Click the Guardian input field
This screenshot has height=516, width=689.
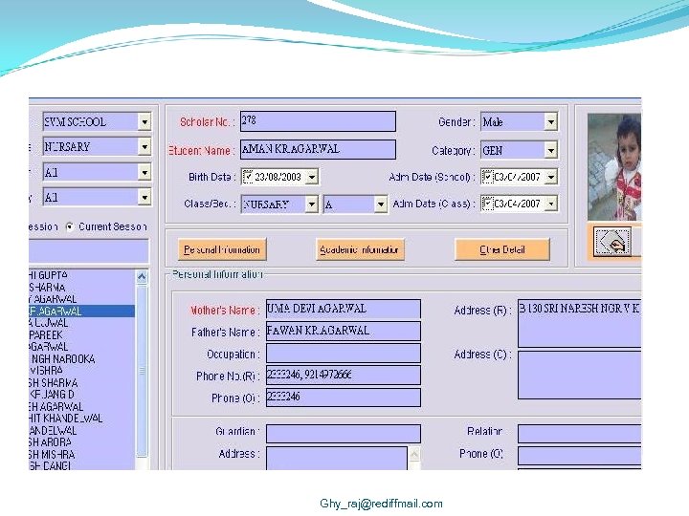click(344, 434)
